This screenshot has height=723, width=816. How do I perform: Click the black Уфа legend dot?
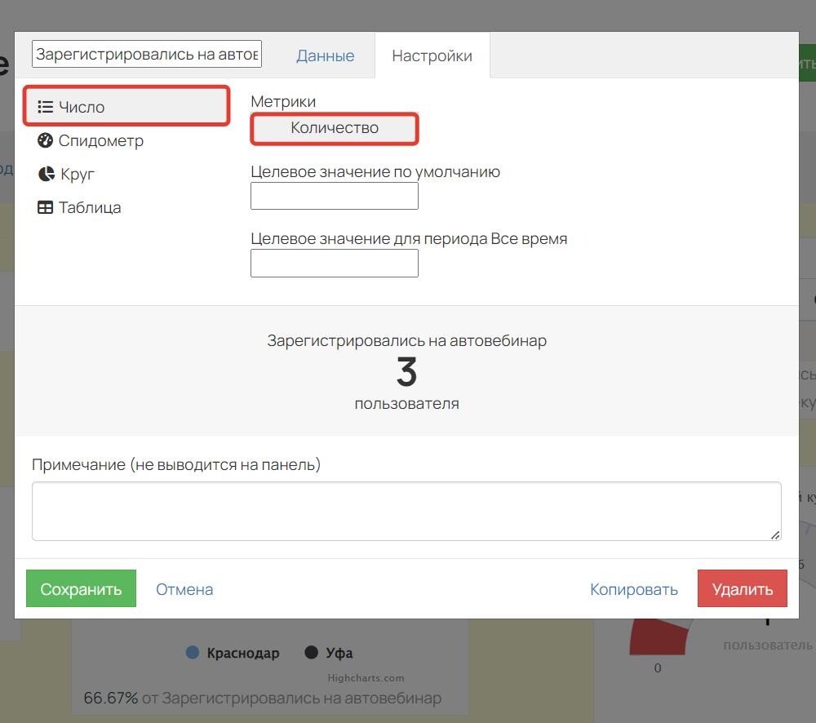coord(311,652)
